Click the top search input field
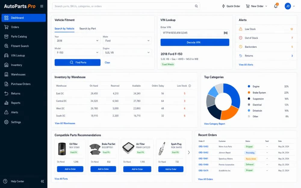Image resolution: width=301 pixels, height=188 pixels. 126,6
